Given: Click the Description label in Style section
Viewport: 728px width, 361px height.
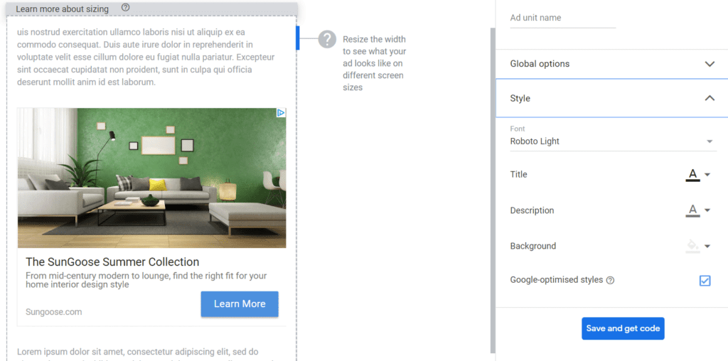Looking at the screenshot, I should [x=532, y=210].
